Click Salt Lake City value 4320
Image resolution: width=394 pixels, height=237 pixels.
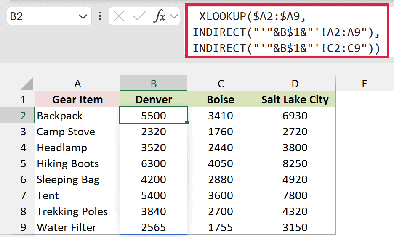[295, 211]
